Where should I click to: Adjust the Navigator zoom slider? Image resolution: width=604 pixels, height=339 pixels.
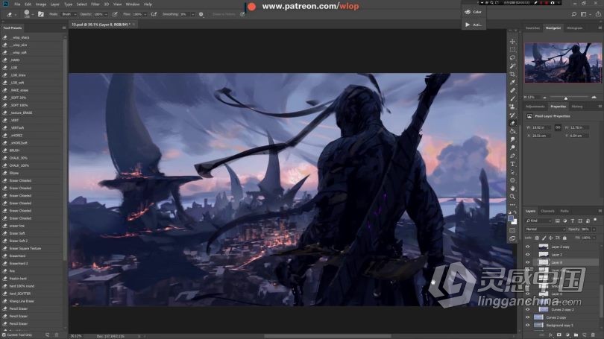tap(565, 98)
